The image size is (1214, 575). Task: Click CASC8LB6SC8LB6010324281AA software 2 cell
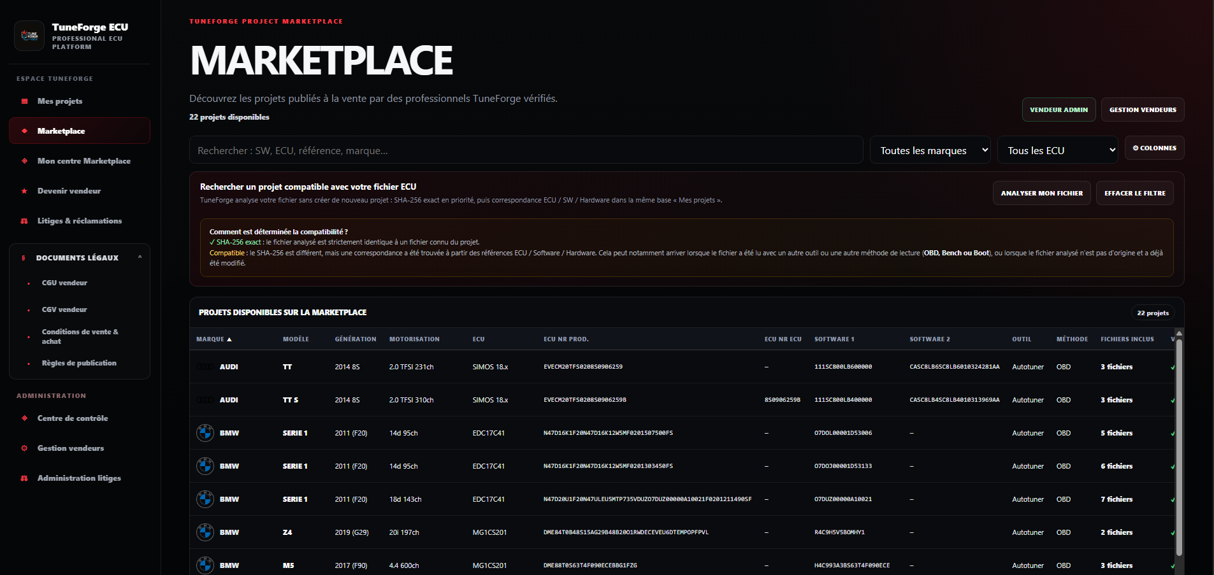click(x=955, y=367)
